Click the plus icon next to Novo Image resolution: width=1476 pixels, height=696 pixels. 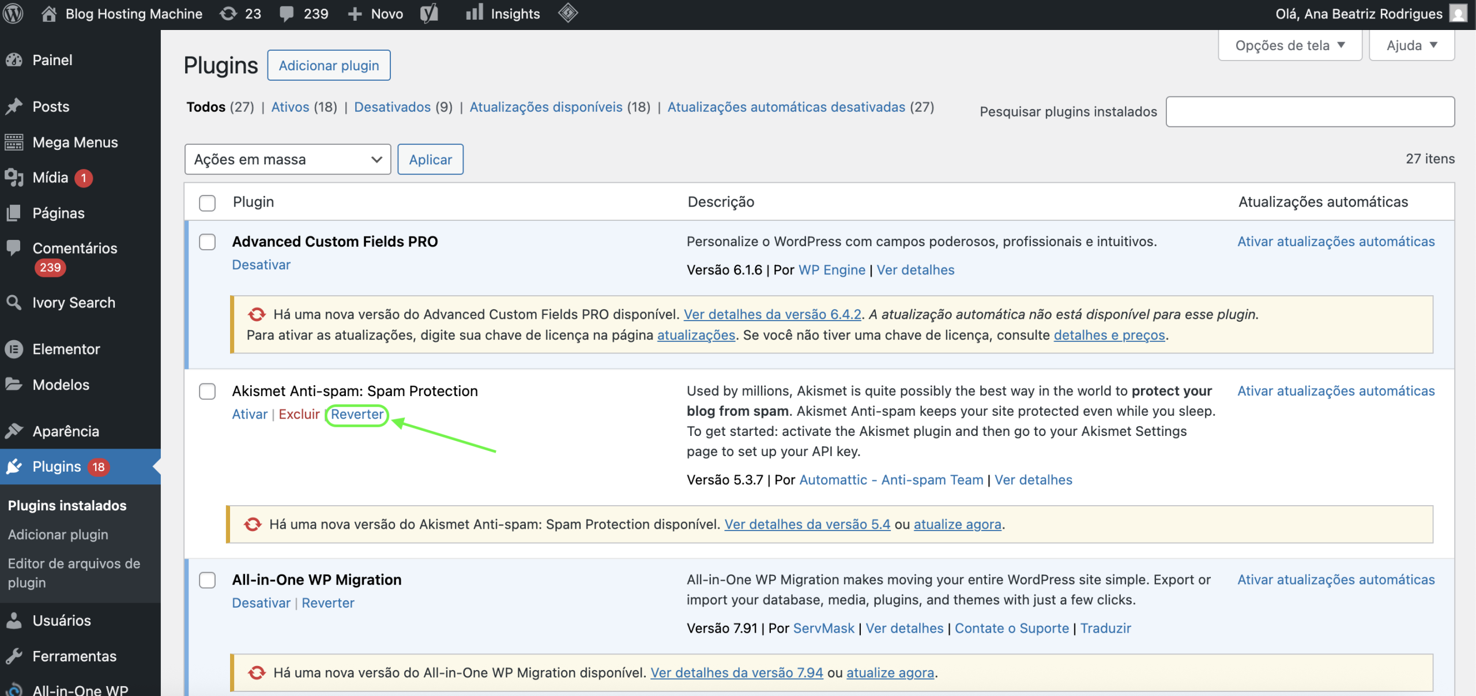(x=355, y=14)
